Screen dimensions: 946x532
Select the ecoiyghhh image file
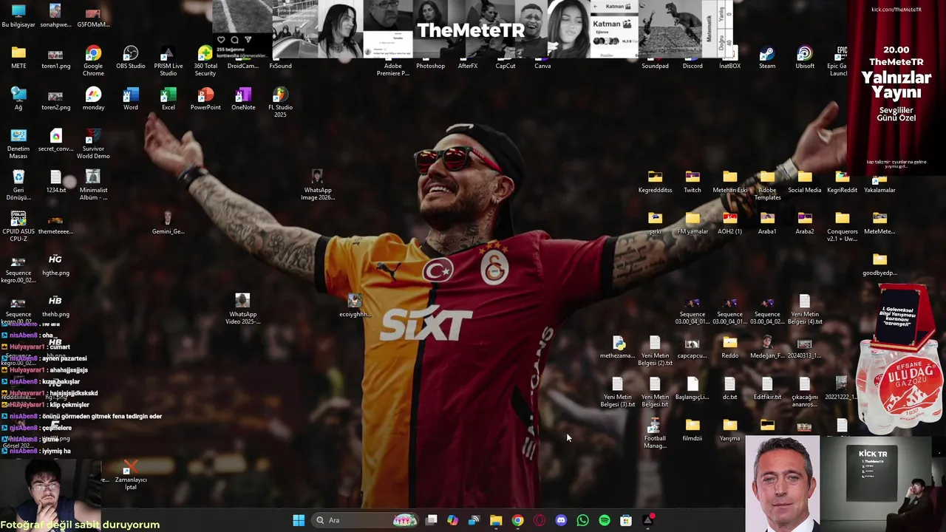[355, 305]
